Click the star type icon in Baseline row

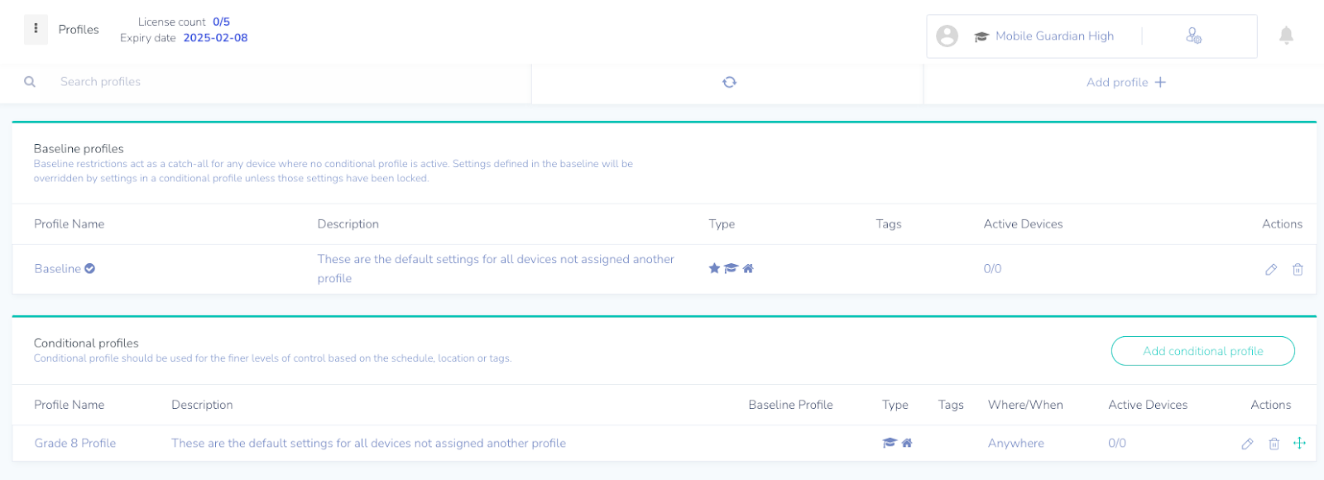click(x=714, y=268)
